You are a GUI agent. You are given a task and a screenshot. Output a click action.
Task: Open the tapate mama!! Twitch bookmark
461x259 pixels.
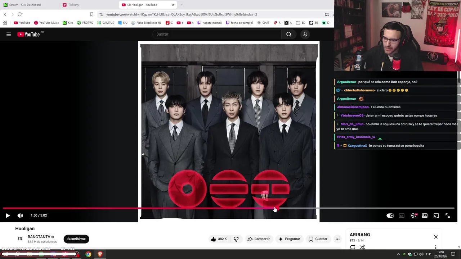(210, 23)
